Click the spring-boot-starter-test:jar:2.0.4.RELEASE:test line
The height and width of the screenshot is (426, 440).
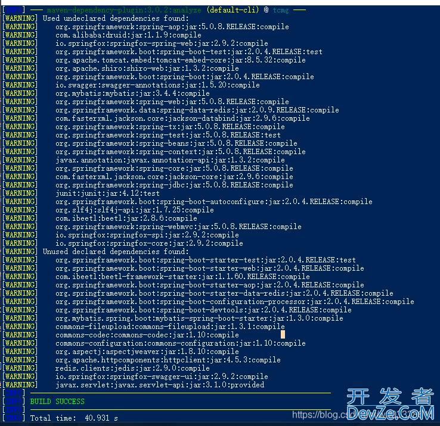tap(206, 260)
